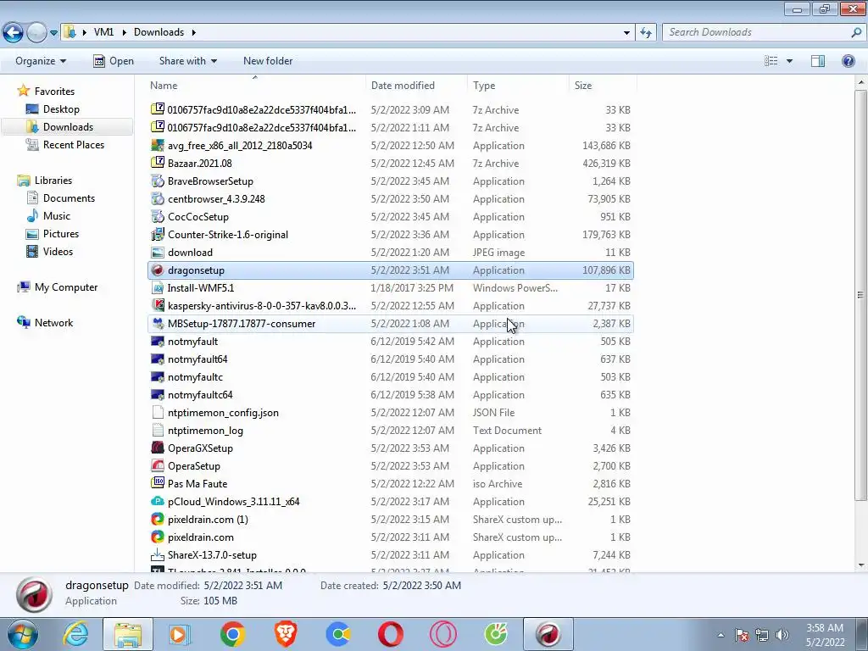Select the pixeldrain.com (1) ShareX file icon
This screenshot has width=868, height=651.
point(158,520)
